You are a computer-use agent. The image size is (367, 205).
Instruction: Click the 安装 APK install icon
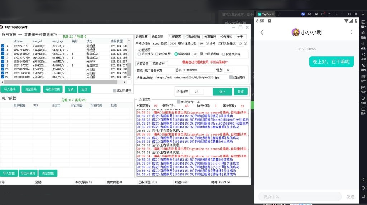[363, 87]
